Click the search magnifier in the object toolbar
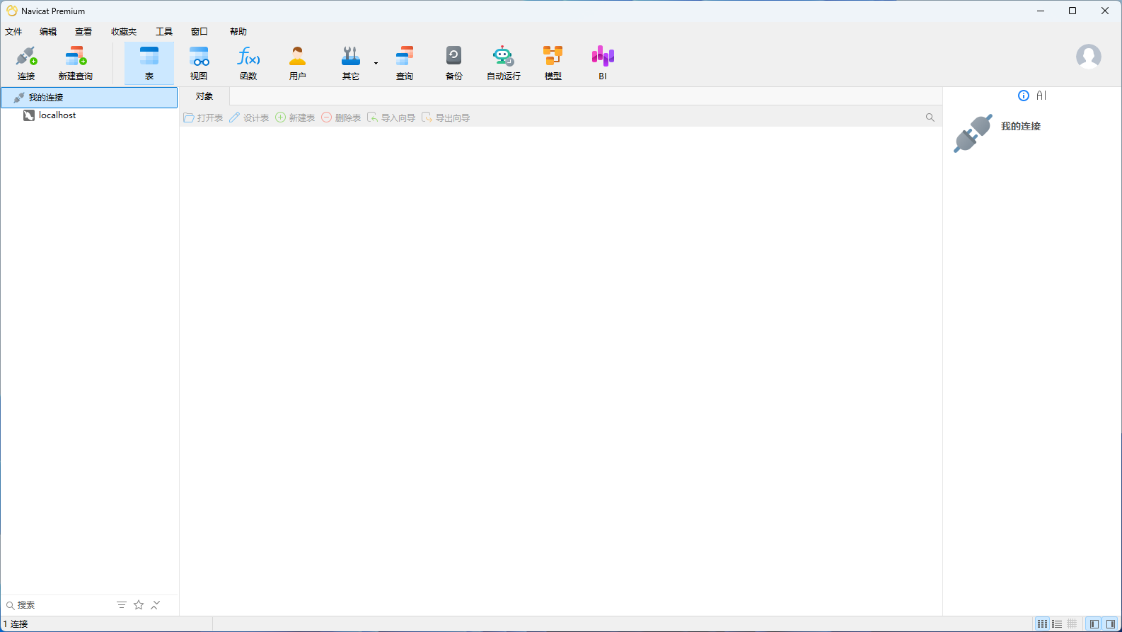This screenshot has width=1122, height=632. 930,117
